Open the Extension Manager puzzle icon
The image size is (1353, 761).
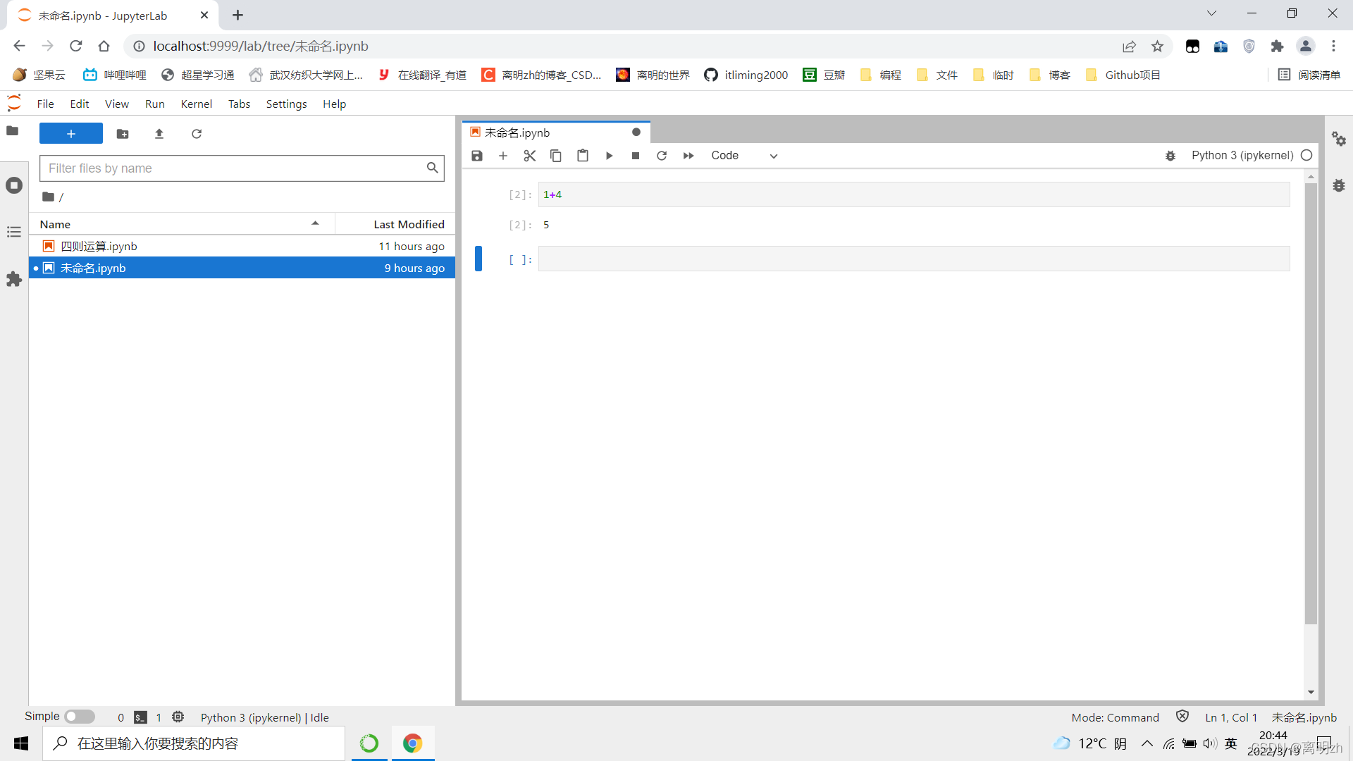coord(14,280)
